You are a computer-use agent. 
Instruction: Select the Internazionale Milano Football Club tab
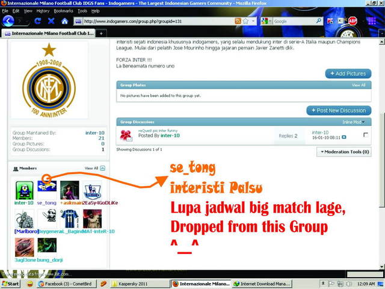(x=49, y=34)
